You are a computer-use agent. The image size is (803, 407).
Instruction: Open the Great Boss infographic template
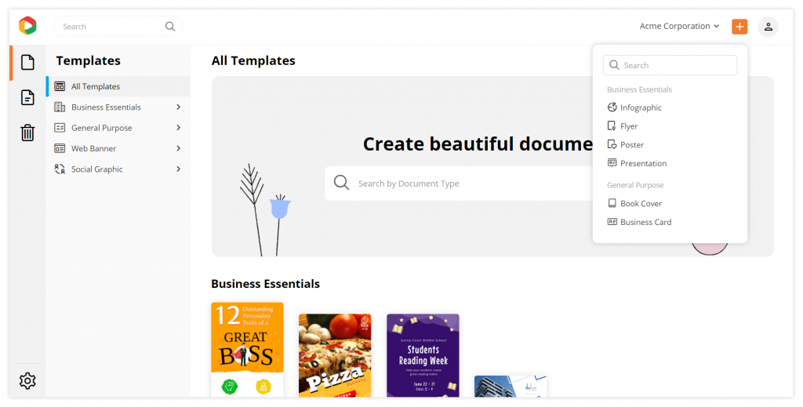(x=247, y=349)
